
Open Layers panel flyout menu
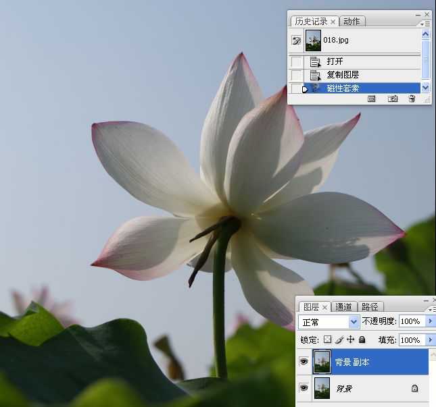[x=432, y=309]
